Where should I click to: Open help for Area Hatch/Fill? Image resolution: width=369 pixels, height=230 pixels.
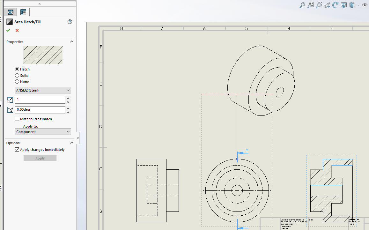[x=70, y=22]
